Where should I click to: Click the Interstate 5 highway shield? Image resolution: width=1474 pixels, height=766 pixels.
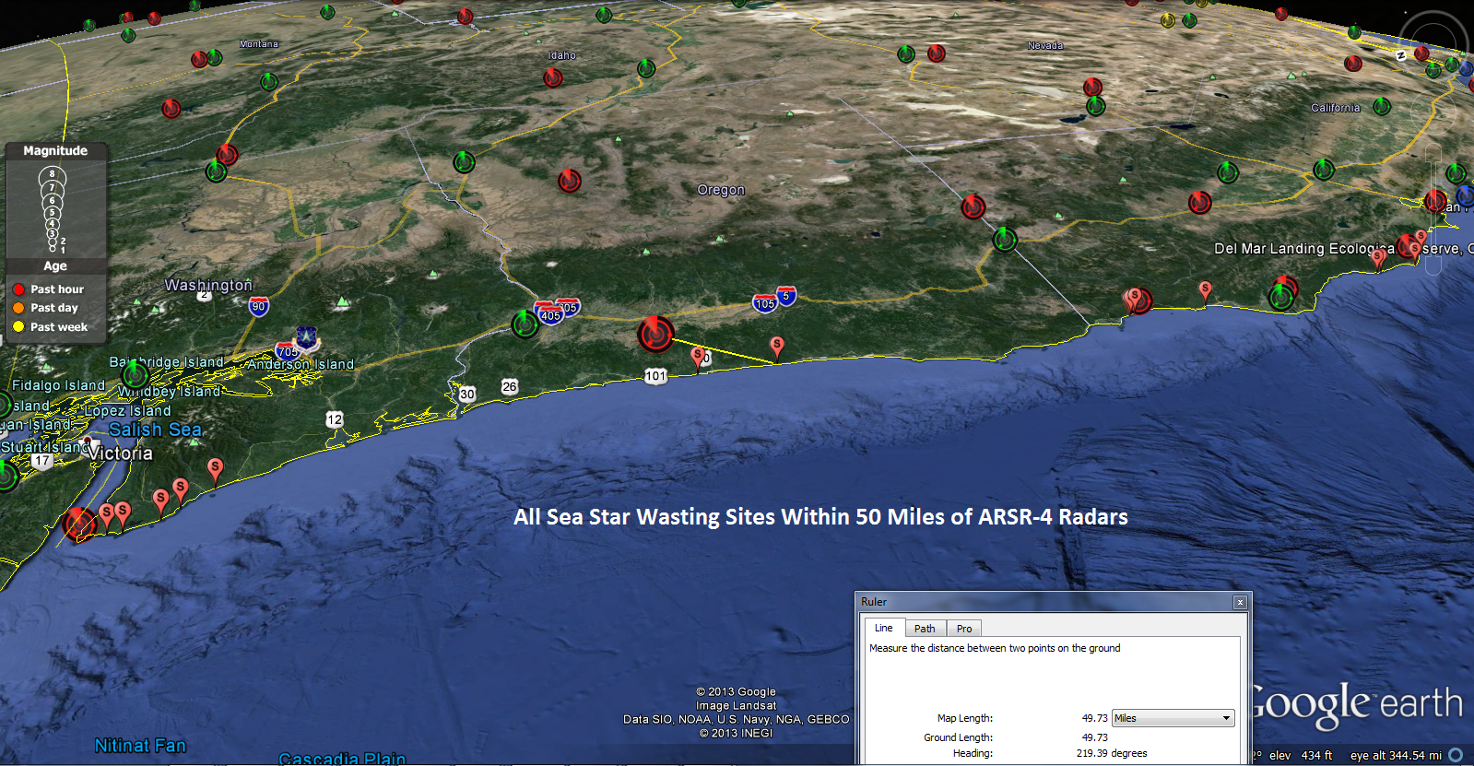(x=785, y=296)
